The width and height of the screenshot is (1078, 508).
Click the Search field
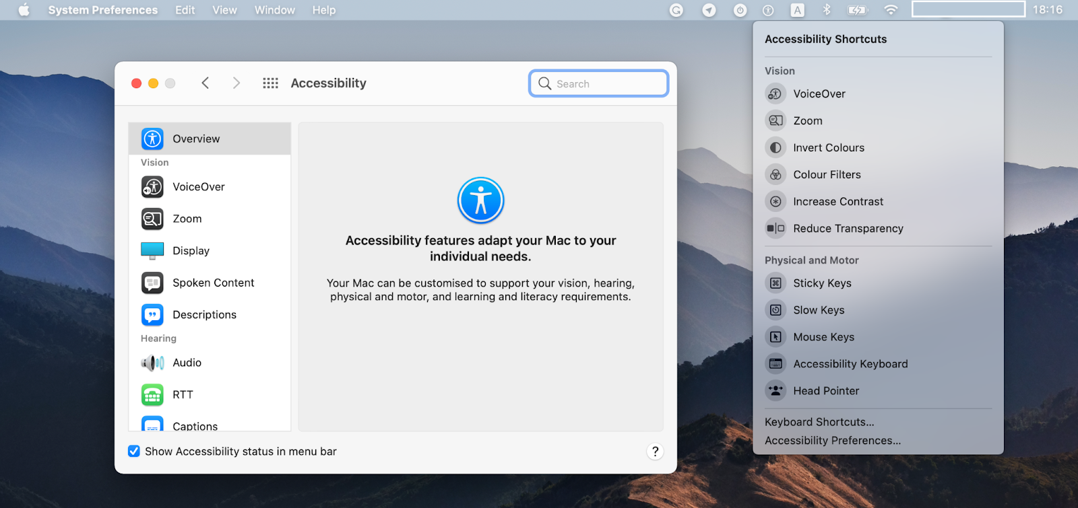point(599,83)
